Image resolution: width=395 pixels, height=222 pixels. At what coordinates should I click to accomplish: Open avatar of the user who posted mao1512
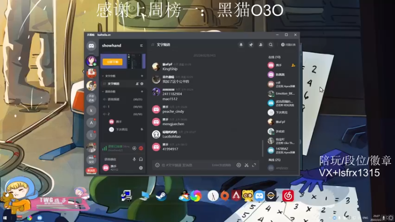pos(156,92)
